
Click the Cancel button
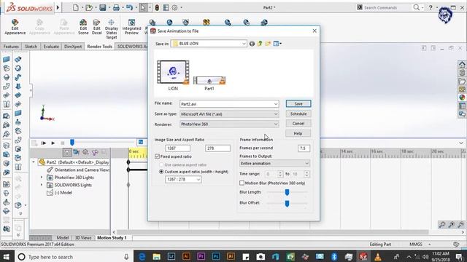point(298,124)
